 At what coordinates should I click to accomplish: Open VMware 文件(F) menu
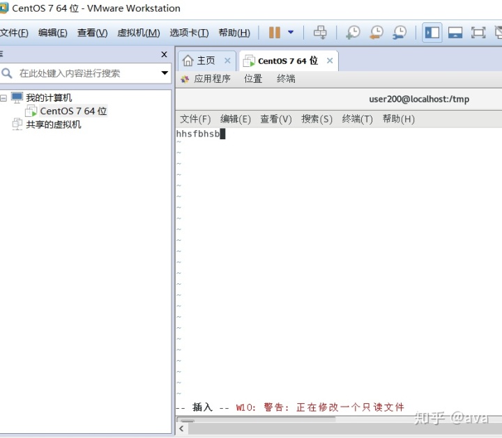click(14, 33)
